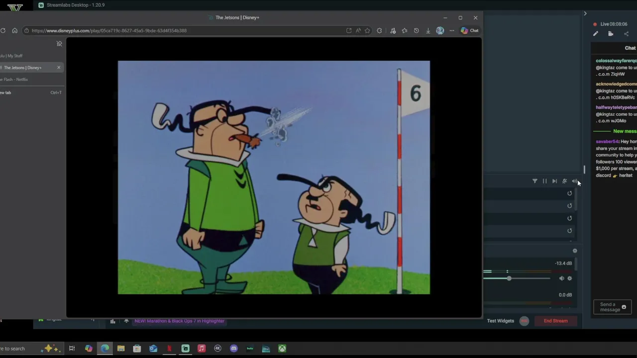The height and width of the screenshot is (358, 637).
Task: Toggle the REC recording button
Action: pyautogui.click(x=524, y=321)
